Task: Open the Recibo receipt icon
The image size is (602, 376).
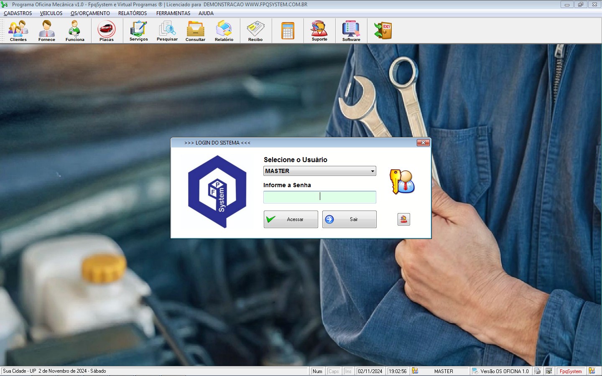Action: click(255, 31)
